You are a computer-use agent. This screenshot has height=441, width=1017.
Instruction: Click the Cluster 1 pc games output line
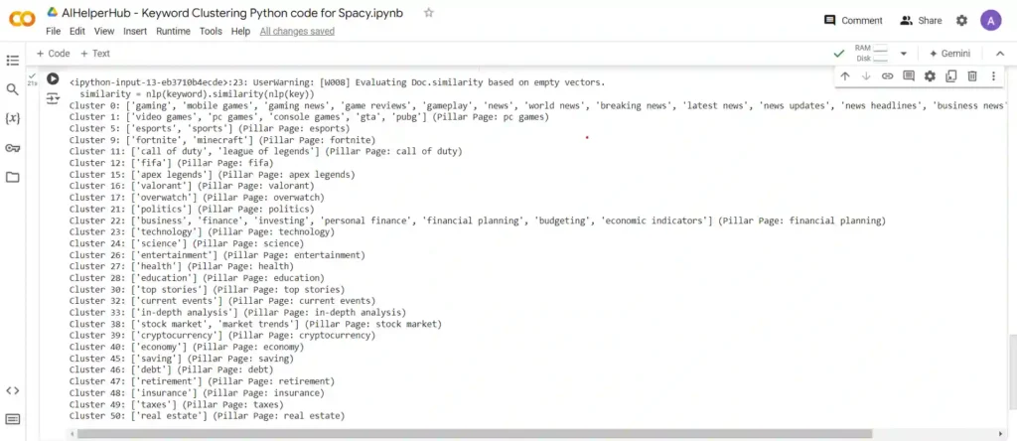(309, 117)
